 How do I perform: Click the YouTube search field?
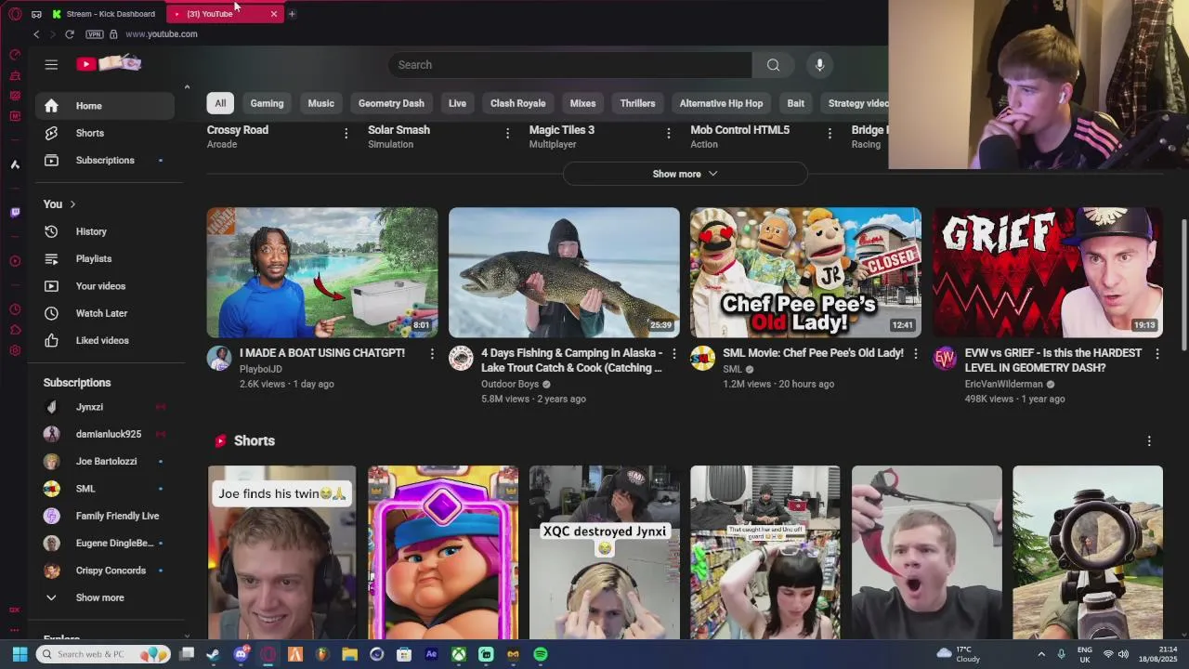pyautogui.click(x=569, y=64)
